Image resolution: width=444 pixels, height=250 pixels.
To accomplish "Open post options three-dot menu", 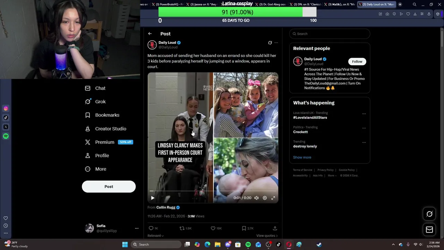I will coord(276,43).
